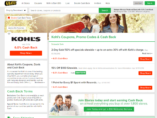This screenshot has width=157, height=118.
Task: Open the Coupons menu item
Action: 38,3
